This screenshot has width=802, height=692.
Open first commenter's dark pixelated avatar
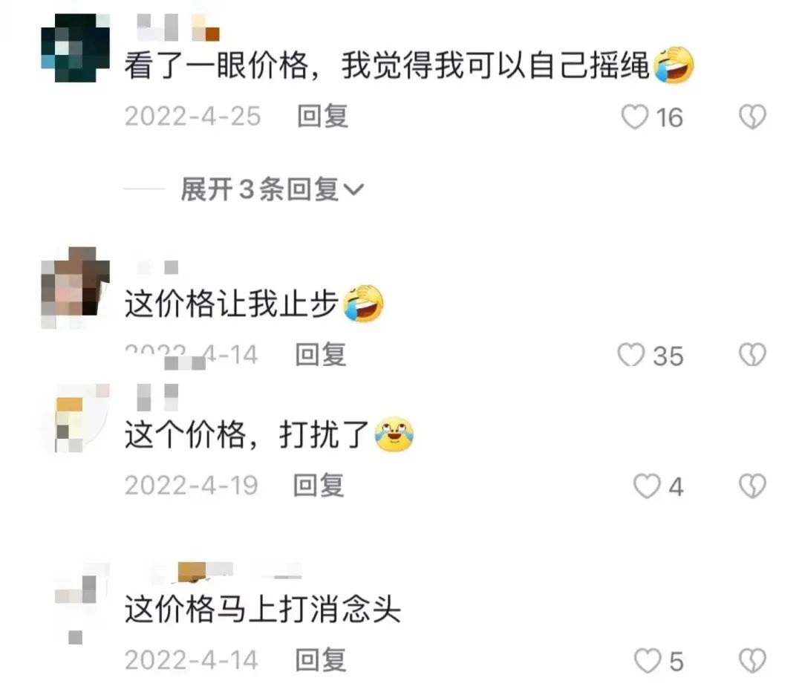click(x=76, y=48)
